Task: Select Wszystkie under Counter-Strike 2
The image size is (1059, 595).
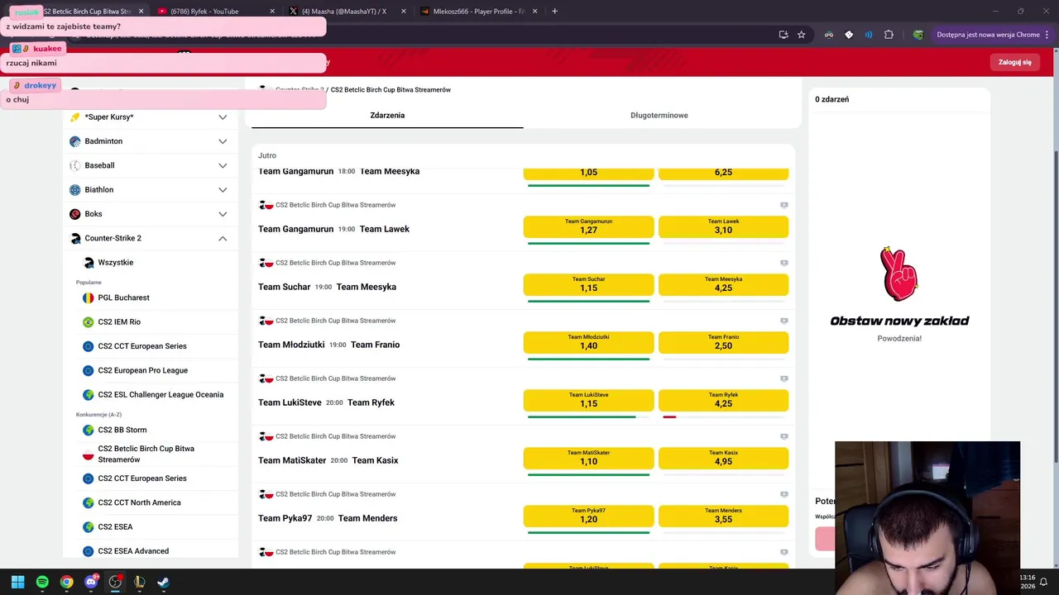Action: (x=116, y=263)
